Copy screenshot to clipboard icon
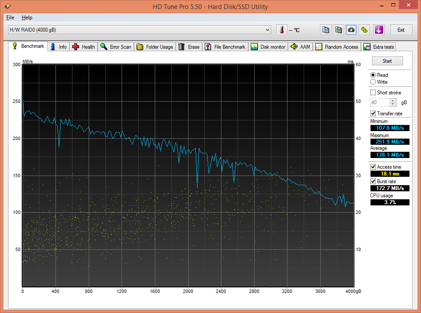 tap(338, 30)
